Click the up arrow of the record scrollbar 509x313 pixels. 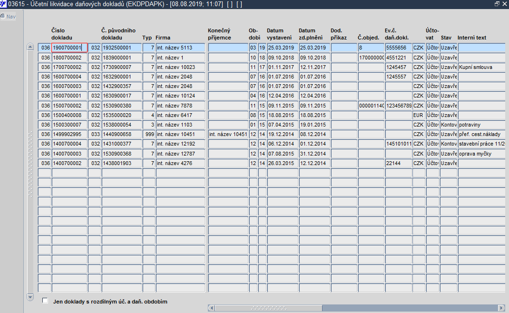coord(30,47)
